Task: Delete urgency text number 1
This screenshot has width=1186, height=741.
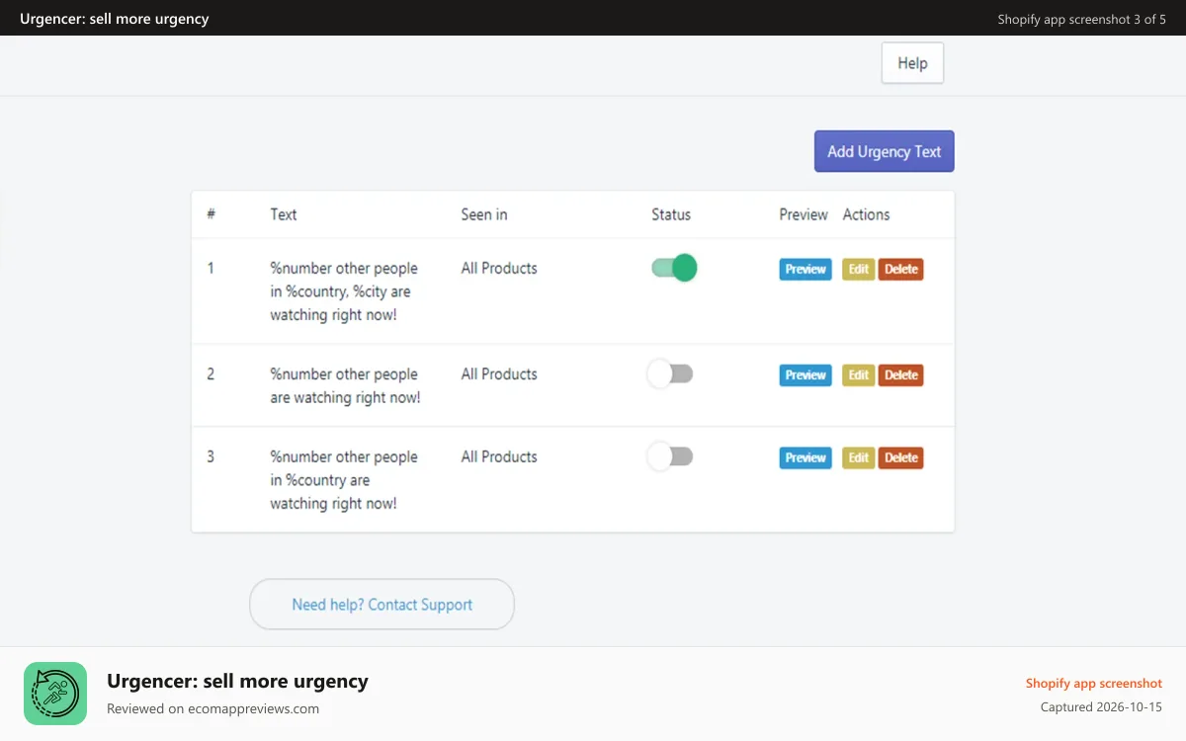Action: pos(900,269)
